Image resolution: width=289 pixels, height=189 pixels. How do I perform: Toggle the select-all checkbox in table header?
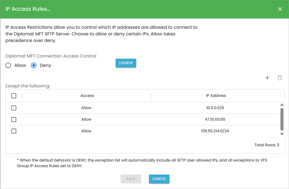(14, 96)
